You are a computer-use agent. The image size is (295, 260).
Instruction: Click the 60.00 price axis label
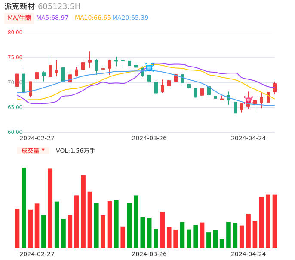click(15, 132)
